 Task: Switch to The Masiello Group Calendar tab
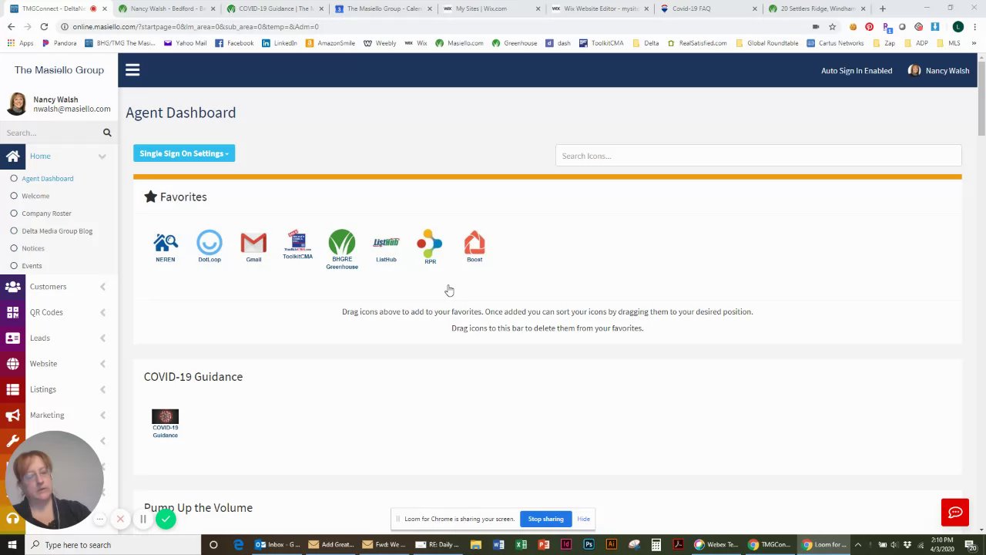coord(384,8)
